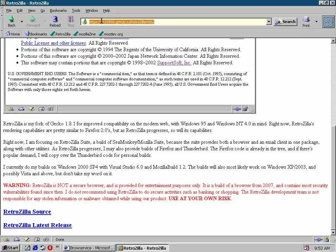Collapse the navigation toolbar via its grippy
Image resolution: width=336 pixels, height=252 pixels.
coord(2,22)
